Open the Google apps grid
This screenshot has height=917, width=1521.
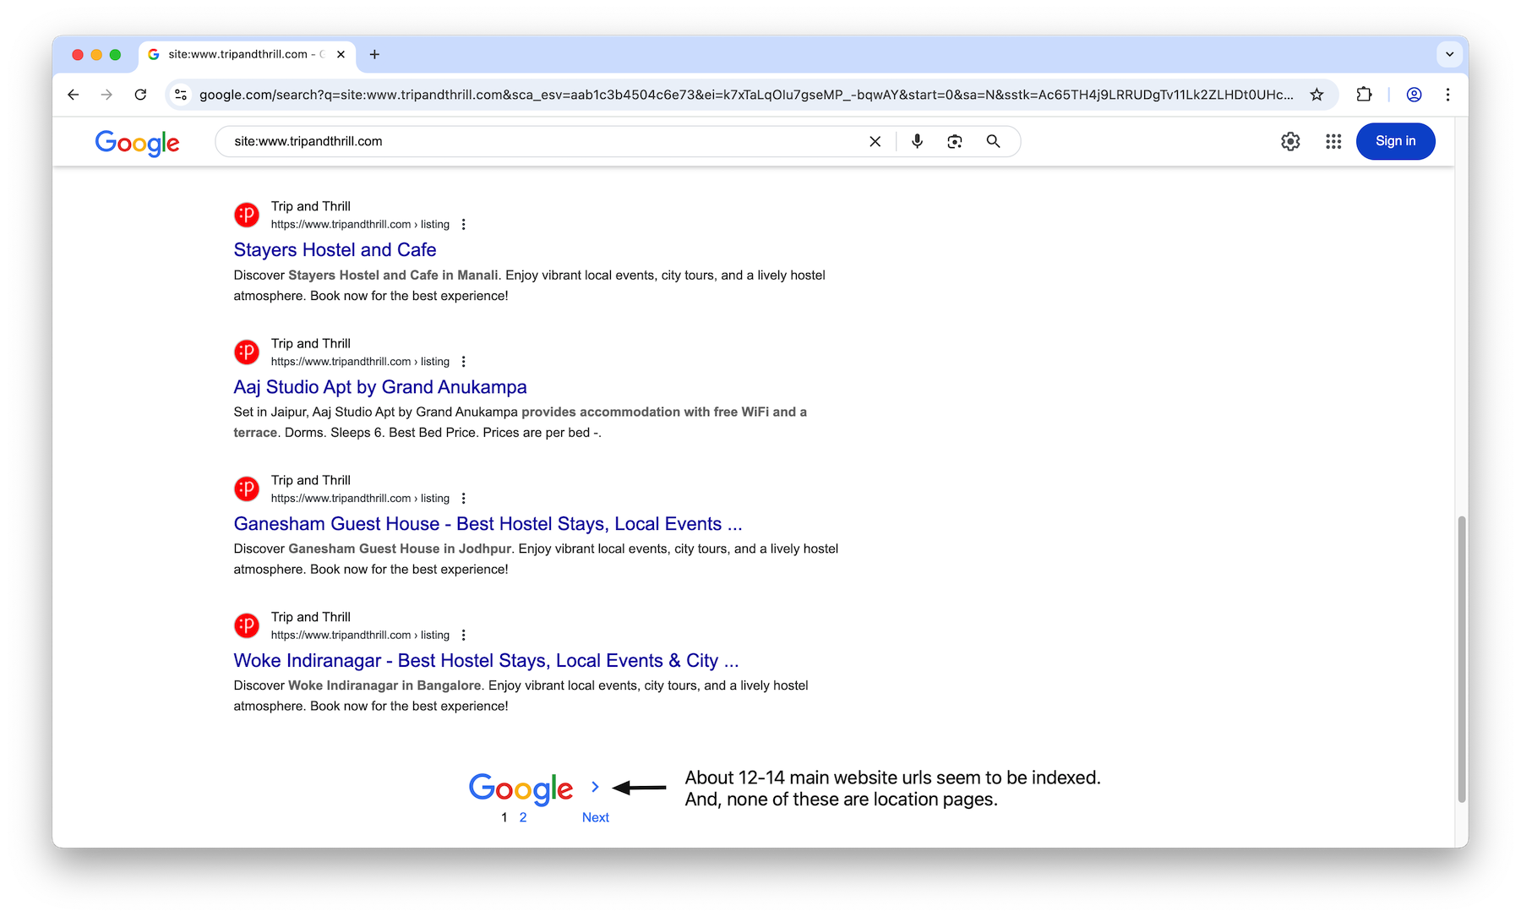[1333, 141]
